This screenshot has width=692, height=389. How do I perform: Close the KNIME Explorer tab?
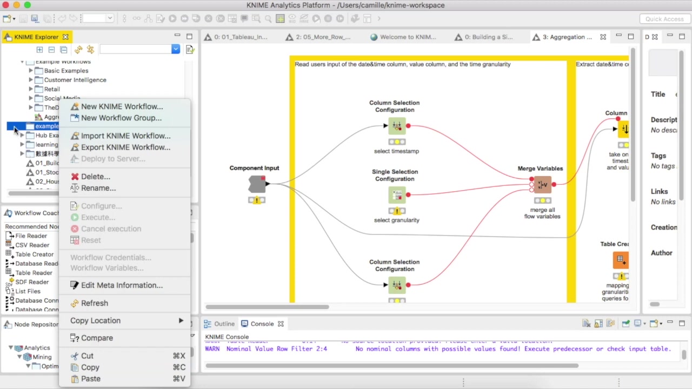coord(65,37)
